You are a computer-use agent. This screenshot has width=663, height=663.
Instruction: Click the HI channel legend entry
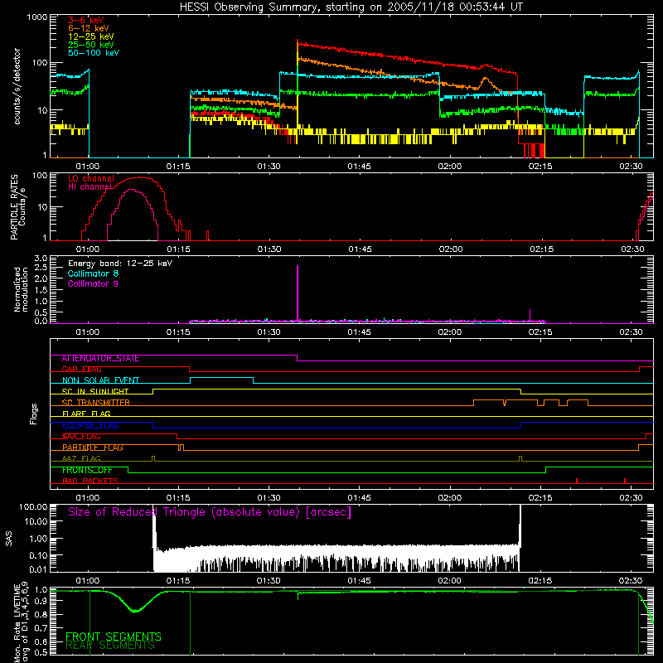pos(90,186)
